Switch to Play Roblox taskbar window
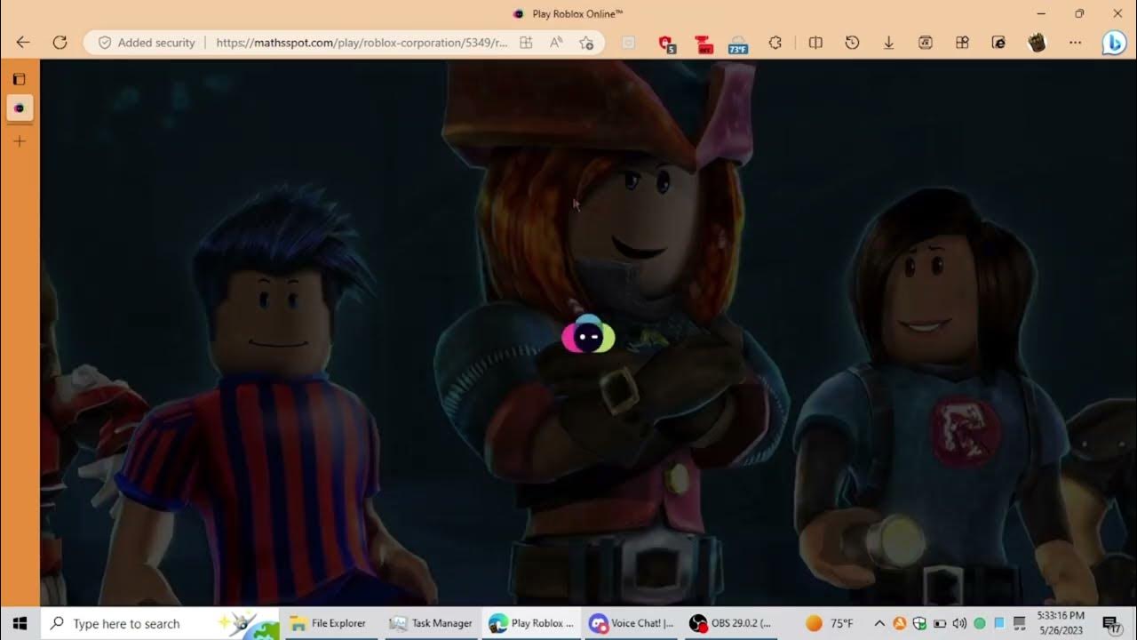Viewport: 1137px width, 640px height. coord(531,623)
